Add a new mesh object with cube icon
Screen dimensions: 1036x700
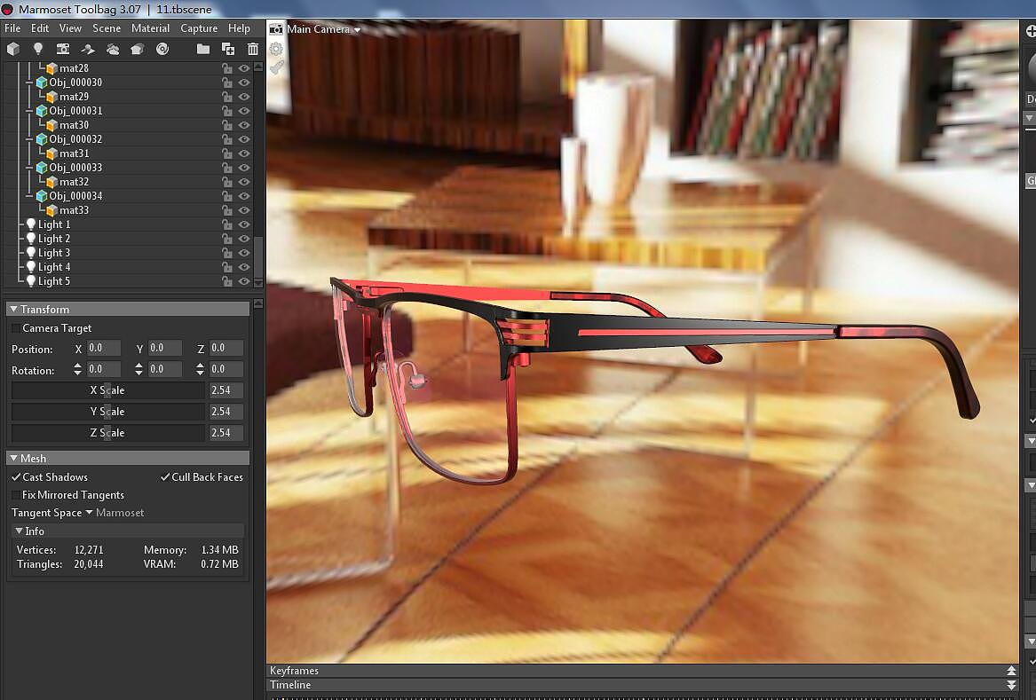click(12, 49)
